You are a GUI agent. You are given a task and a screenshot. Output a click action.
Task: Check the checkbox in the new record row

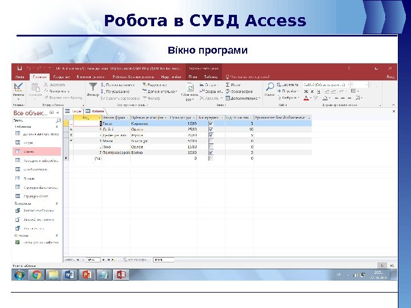click(211, 158)
